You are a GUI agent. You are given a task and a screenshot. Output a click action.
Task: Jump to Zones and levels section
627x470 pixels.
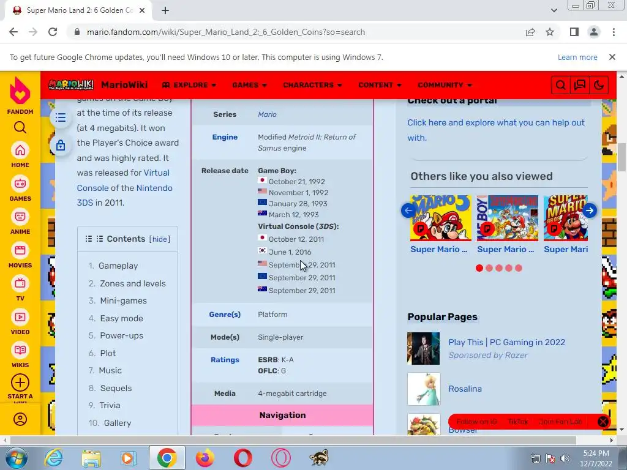(x=133, y=283)
